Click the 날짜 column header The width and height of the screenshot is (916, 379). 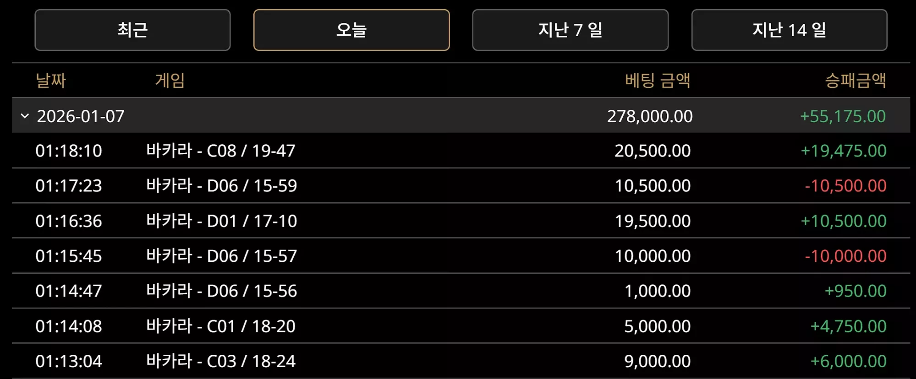click(51, 81)
